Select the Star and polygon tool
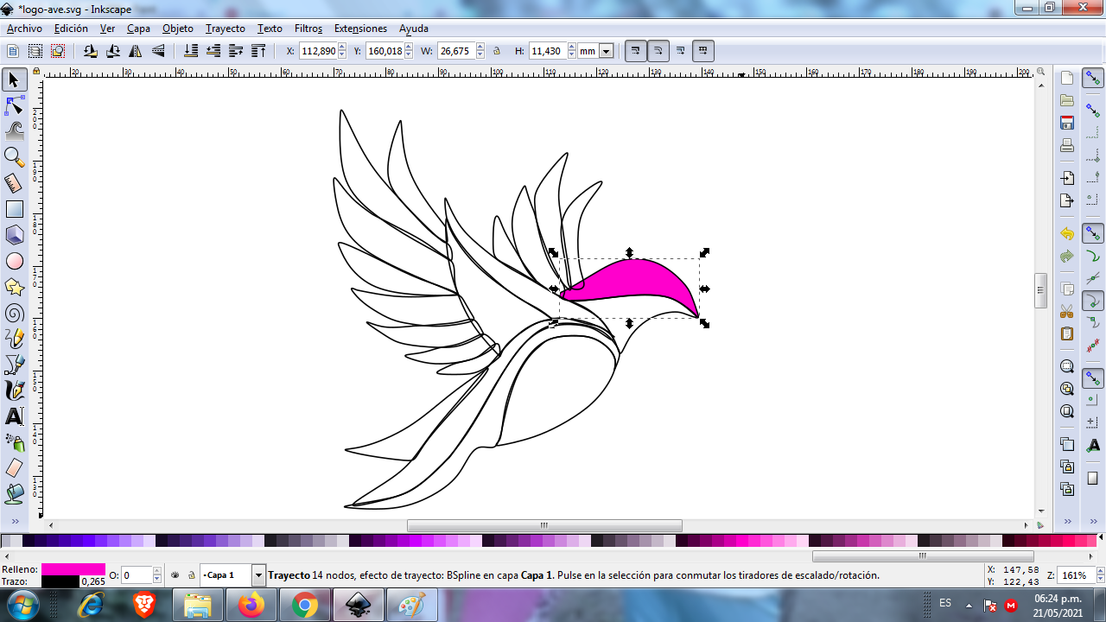Screen dimensions: 1106x622 click(x=14, y=287)
